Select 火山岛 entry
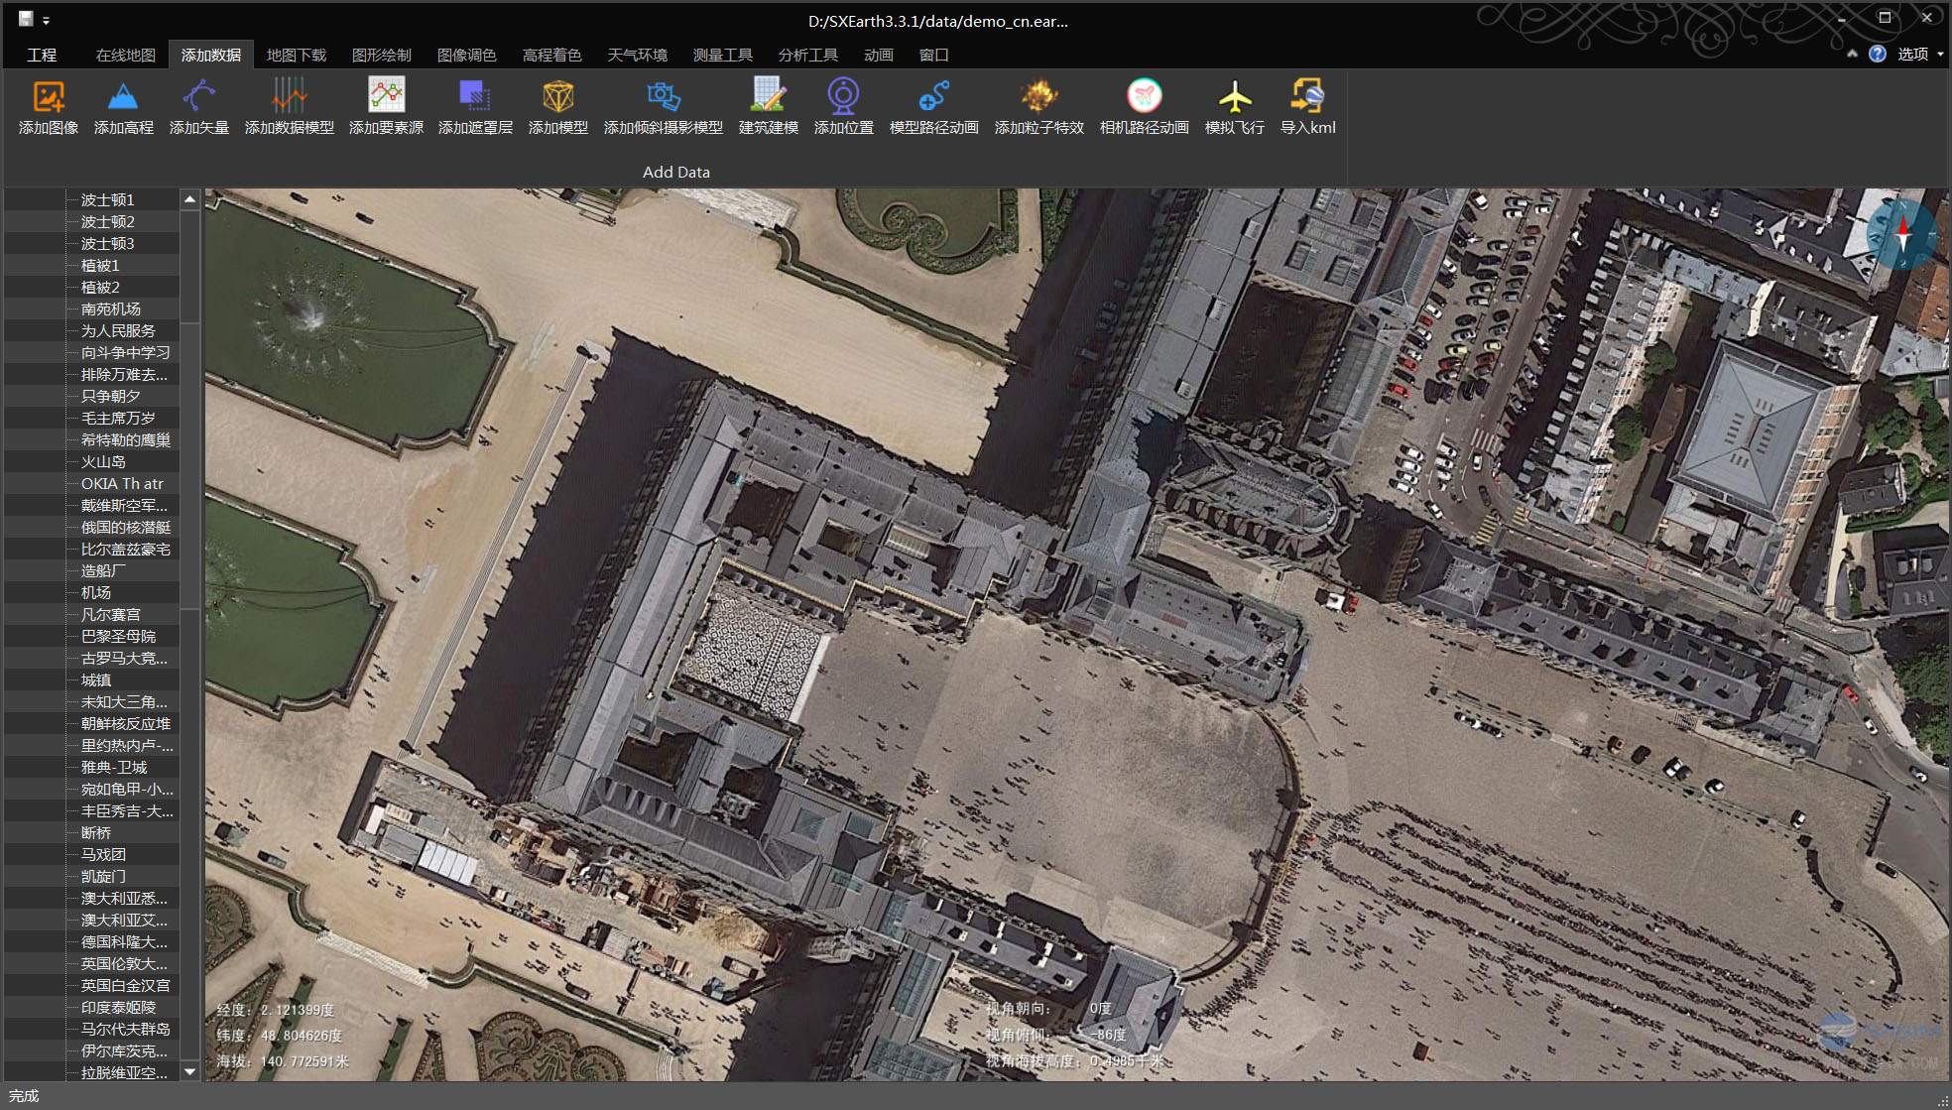Image resolution: width=1952 pixels, height=1110 pixels. tap(103, 461)
